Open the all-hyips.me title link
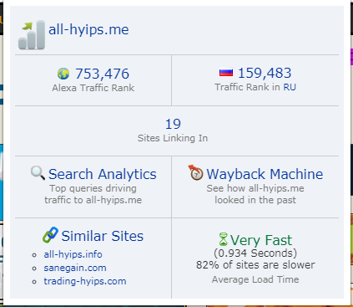 click(x=88, y=29)
